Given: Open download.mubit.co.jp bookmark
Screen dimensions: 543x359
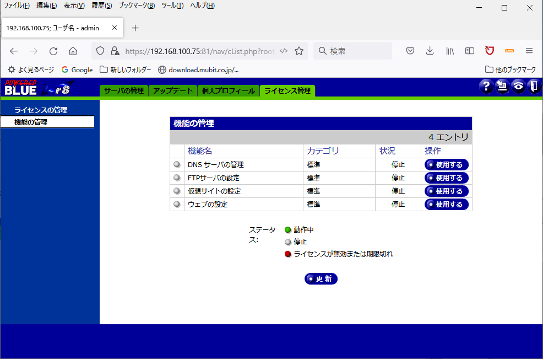Looking at the screenshot, I should pos(198,69).
